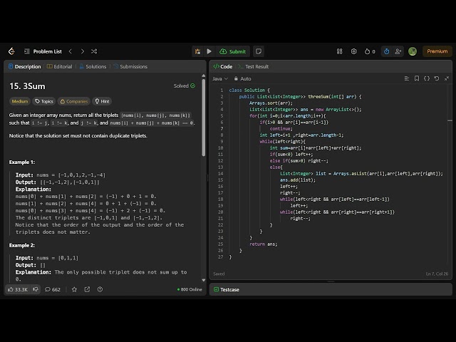
Task: Collapse the editor with the shrink icon
Action: pos(447,78)
